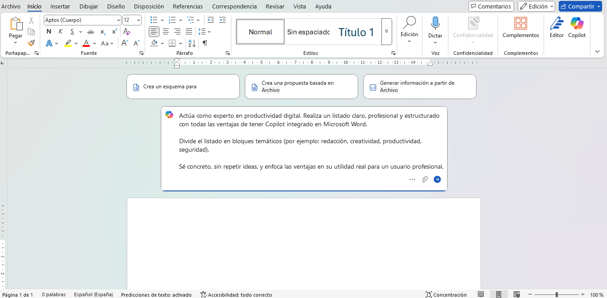Image resolution: width=607 pixels, height=298 pixels.
Task: Toggle left text alignment
Action: tap(154, 32)
